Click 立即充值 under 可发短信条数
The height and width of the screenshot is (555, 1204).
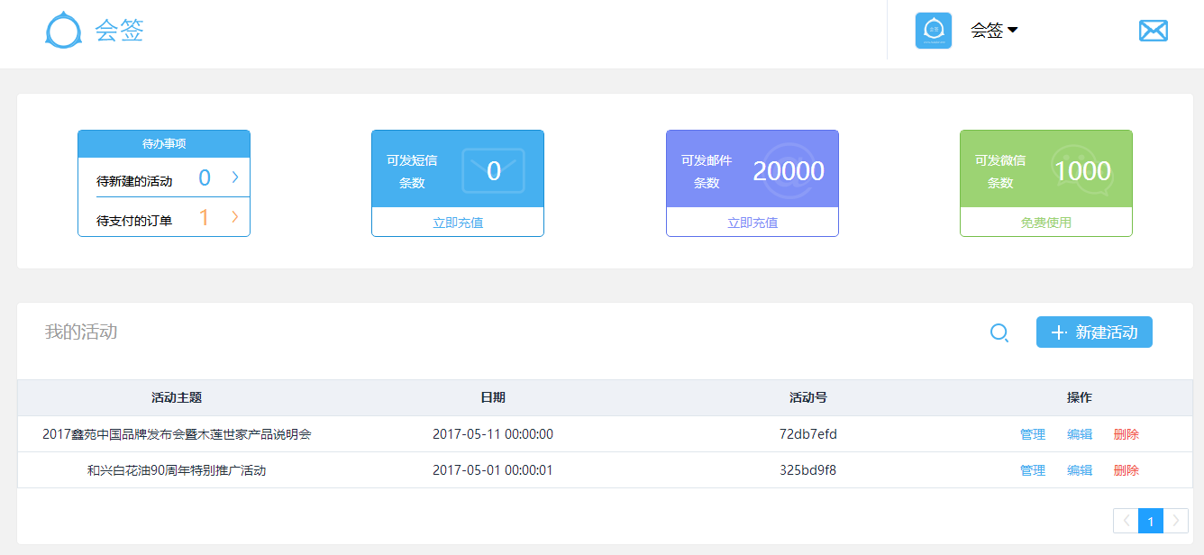[458, 223]
